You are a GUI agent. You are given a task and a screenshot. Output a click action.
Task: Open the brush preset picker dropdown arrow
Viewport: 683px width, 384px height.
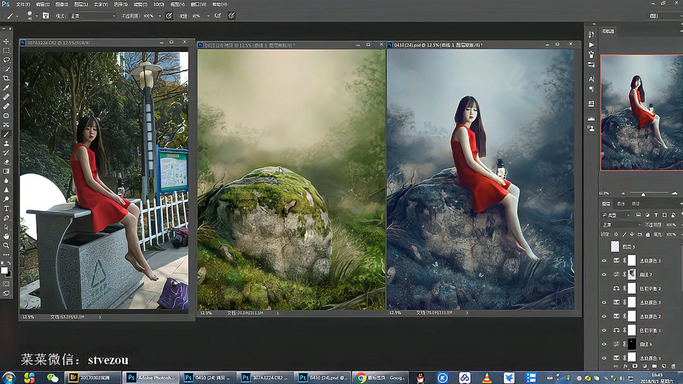[37, 16]
